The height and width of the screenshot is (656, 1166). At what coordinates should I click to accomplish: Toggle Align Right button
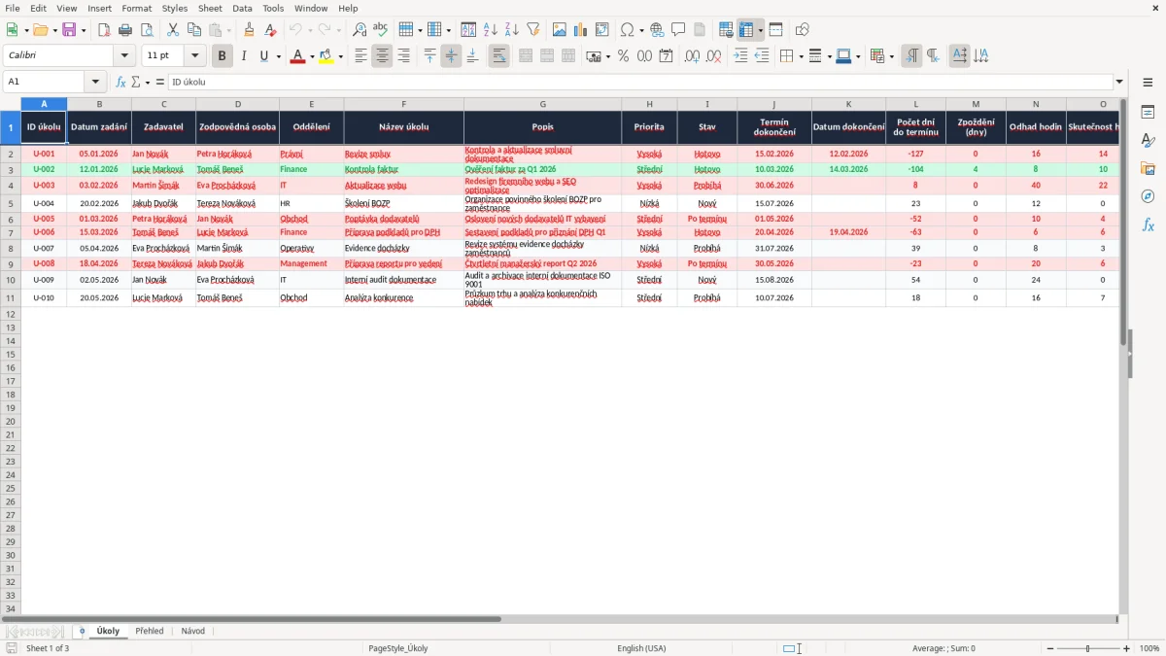[x=403, y=56]
